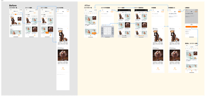Tap the orange icon on Before メルマガ作成 first card

[67, 29]
